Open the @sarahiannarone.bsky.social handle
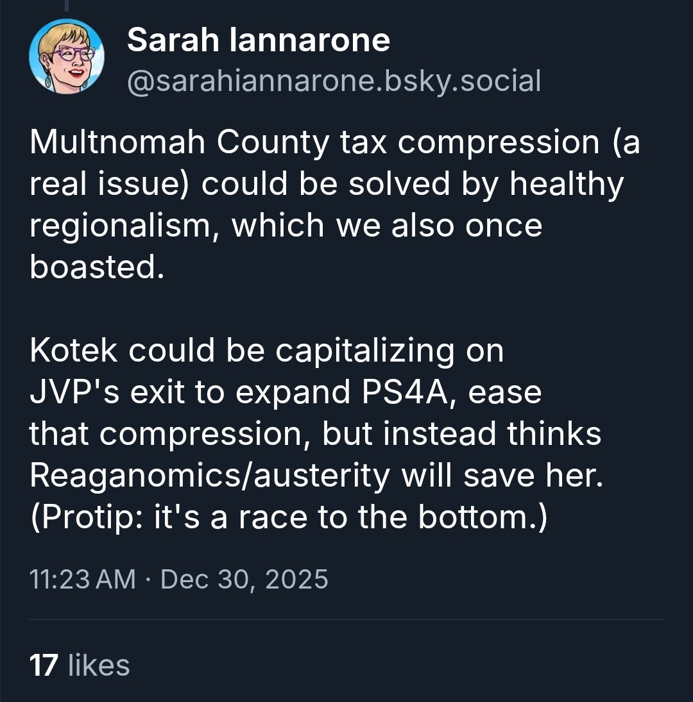 tap(334, 81)
